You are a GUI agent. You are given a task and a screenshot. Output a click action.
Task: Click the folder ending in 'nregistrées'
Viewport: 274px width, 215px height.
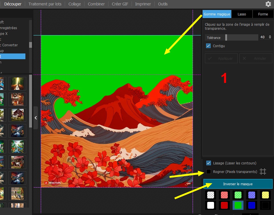point(8,28)
